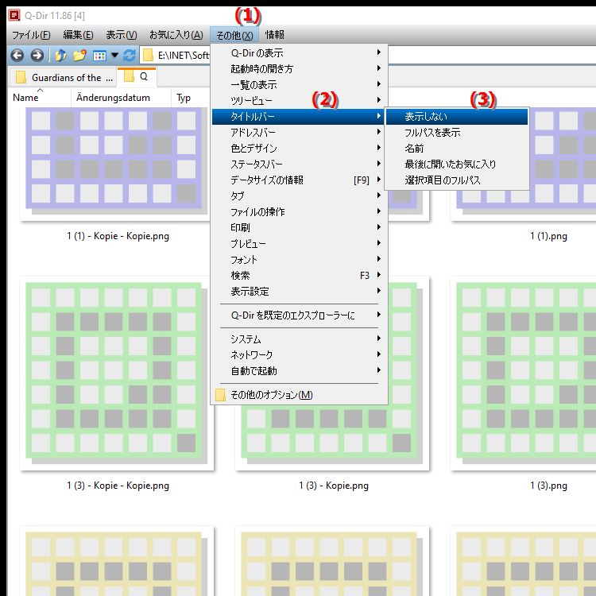Open the プレビュー submenu entry

[x=299, y=244]
